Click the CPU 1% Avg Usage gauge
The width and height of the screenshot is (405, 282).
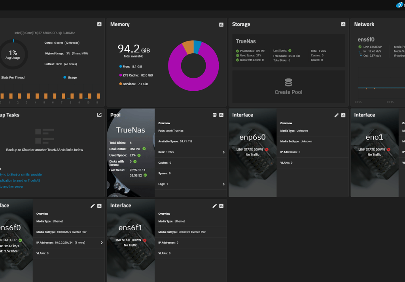coord(13,54)
